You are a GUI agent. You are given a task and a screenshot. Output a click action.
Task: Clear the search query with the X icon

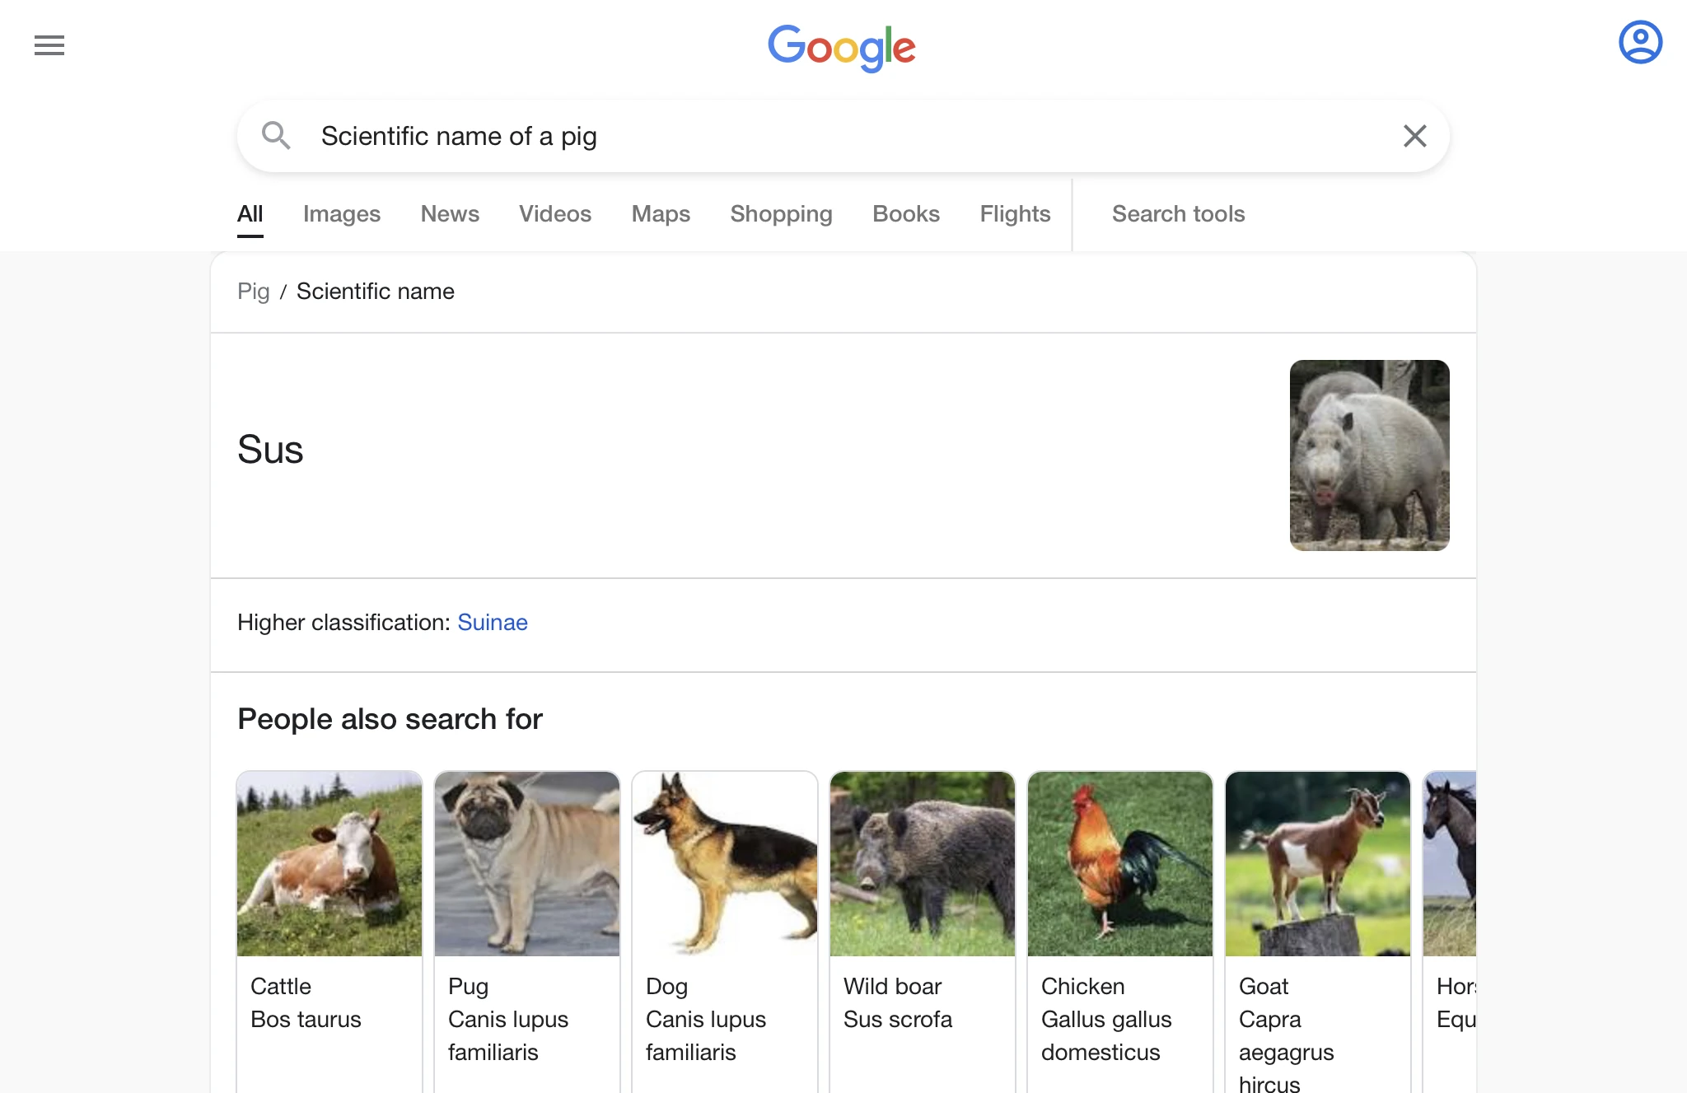pyautogui.click(x=1414, y=136)
